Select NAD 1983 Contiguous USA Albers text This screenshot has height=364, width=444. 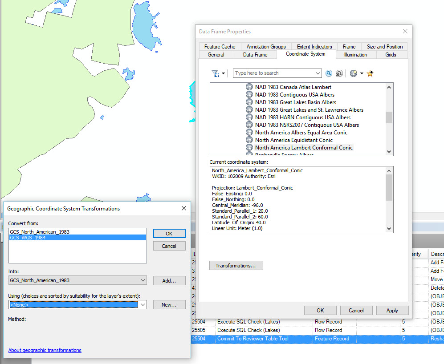tap(295, 95)
